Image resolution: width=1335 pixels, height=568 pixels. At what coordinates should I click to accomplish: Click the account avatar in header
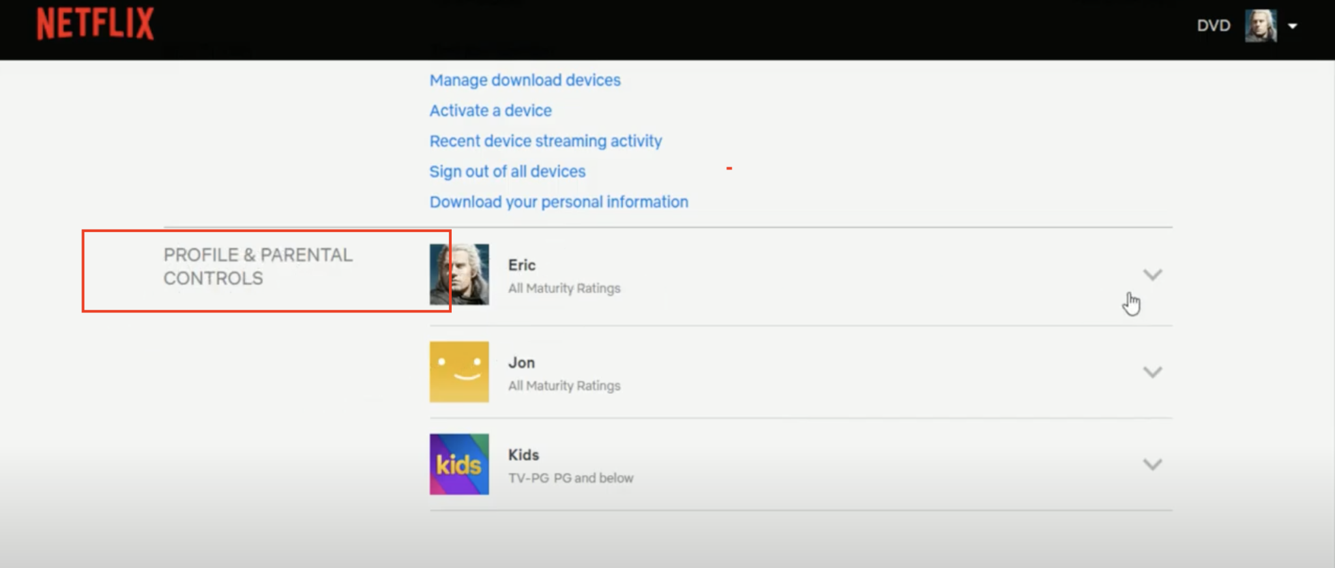point(1261,26)
